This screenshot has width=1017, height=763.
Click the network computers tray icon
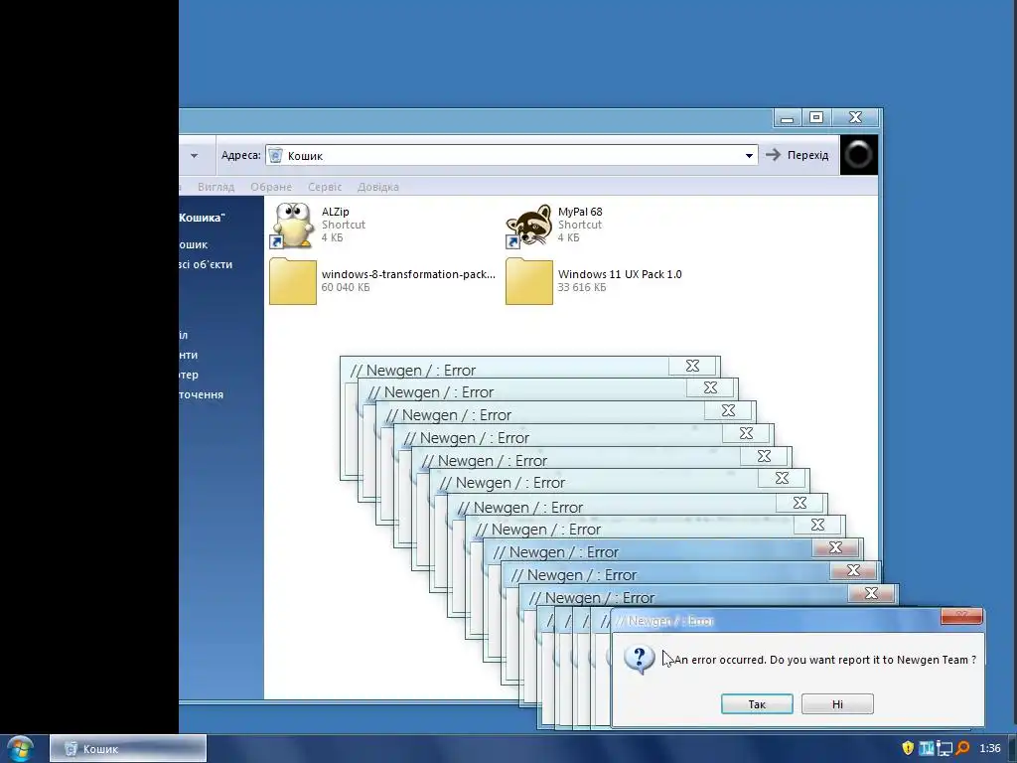click(944, 748)
